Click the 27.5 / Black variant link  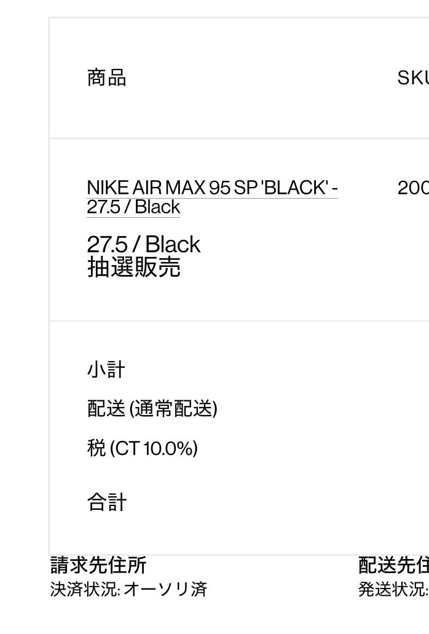[133, 207]
